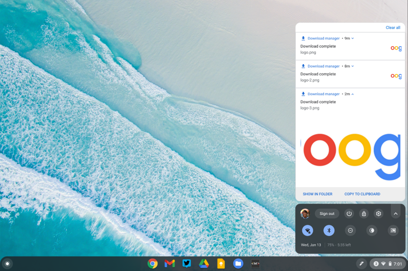This screenshot has width=408, height=271.
Task: Click SHOW IN FOLDER
Action: point(317,194)
